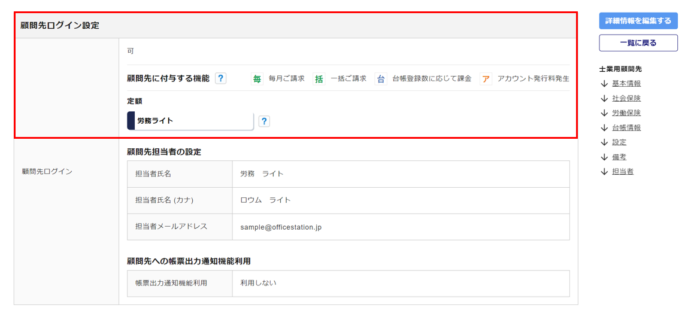This screenshot has height=311, width=688.
Task: Click the 一覧に戻る button
Action: (638, 43)
